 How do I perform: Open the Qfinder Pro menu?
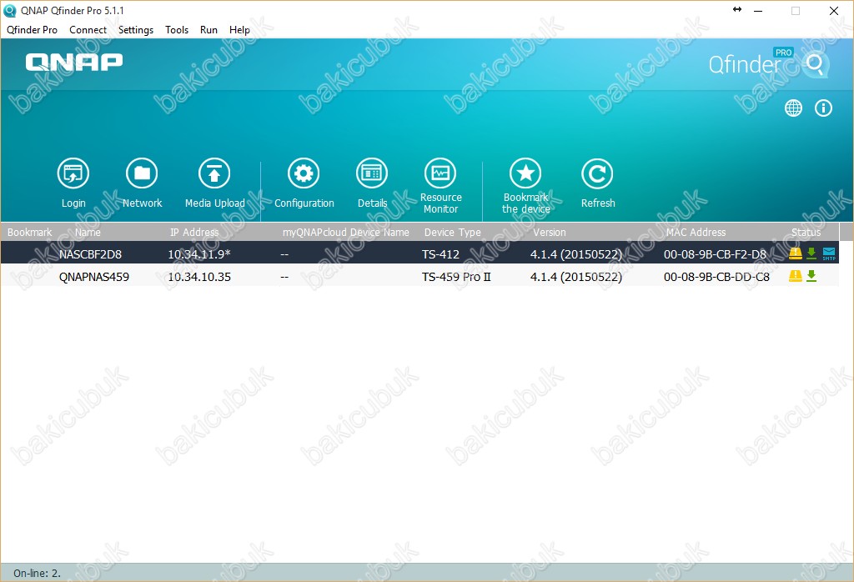click(x=33, y=30)
